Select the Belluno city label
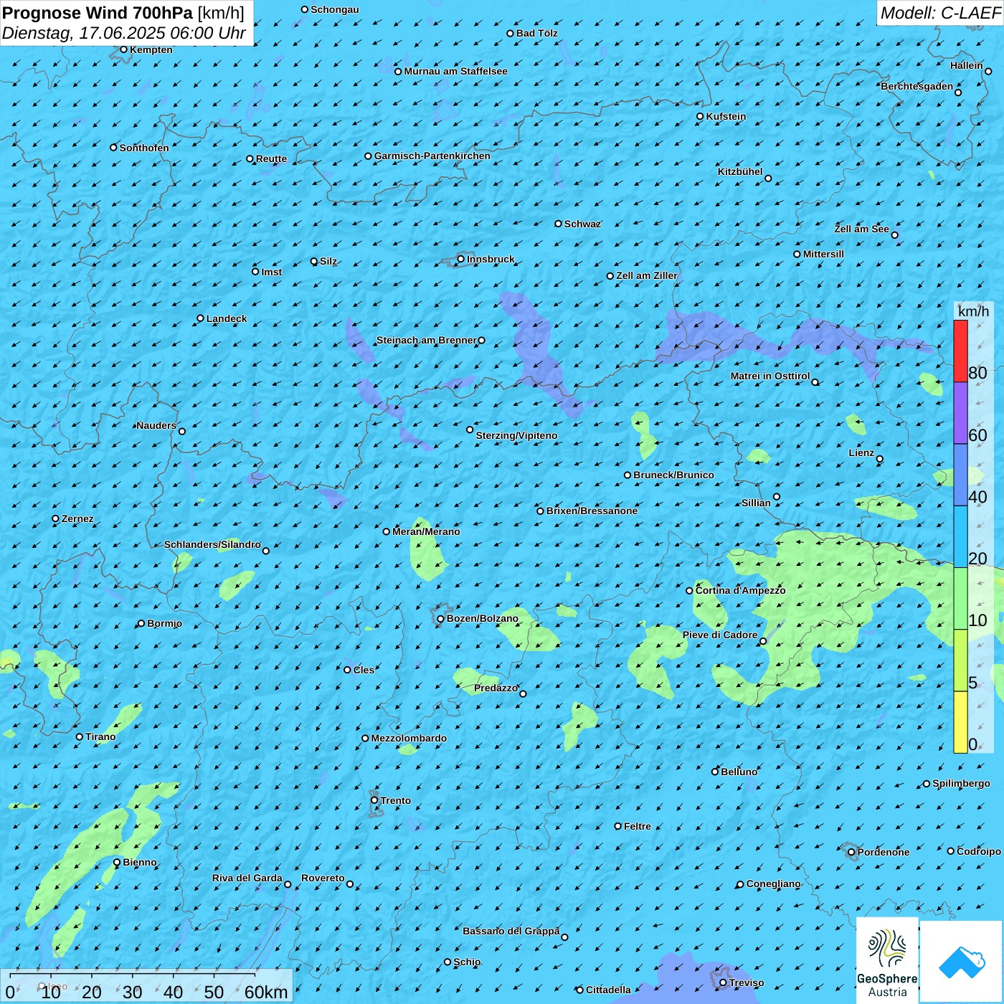 (739, 772)
